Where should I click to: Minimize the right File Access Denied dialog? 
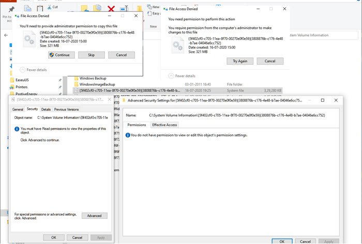click(x=258, y=9)
